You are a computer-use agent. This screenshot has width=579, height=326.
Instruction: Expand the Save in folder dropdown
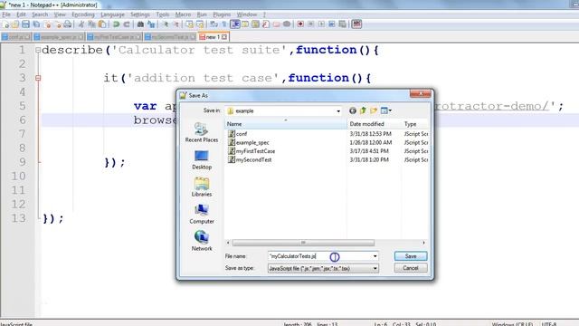click(337, 110)
